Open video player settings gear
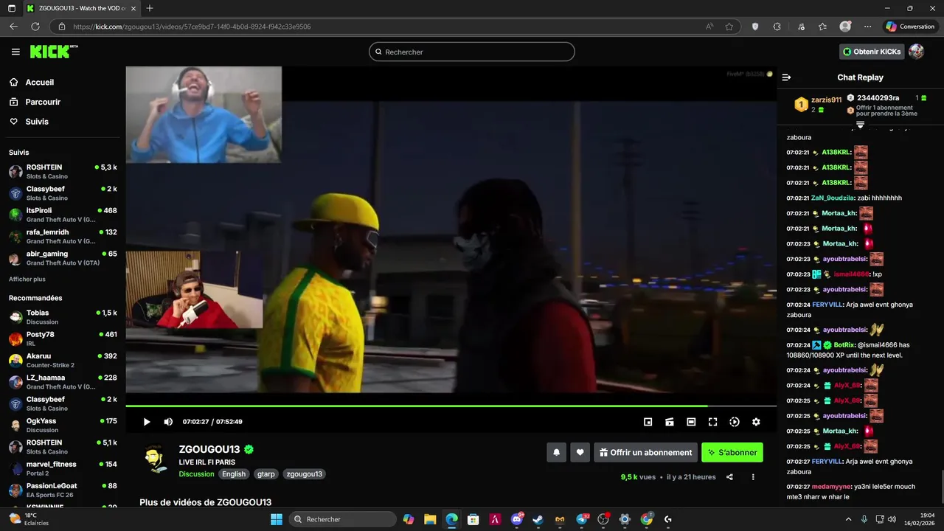 coord(756,422)
